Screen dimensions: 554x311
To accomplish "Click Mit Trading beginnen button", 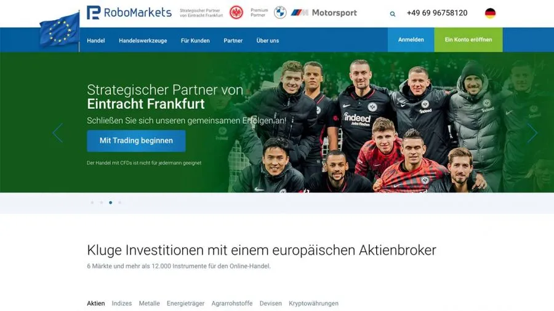I will pos(136,141).
